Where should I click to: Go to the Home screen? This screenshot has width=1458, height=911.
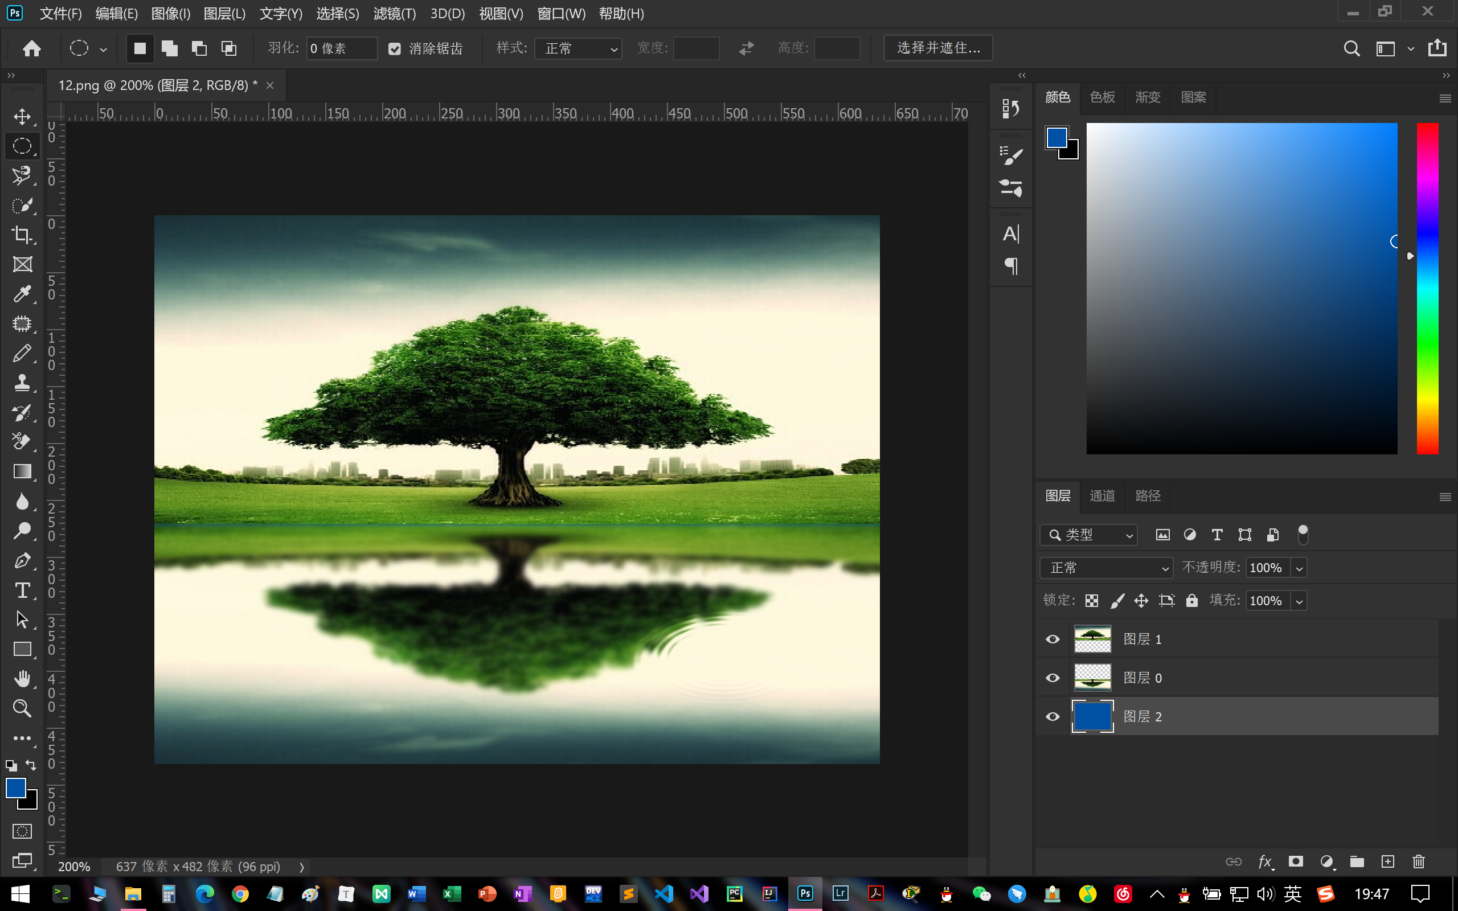(31, 48)
